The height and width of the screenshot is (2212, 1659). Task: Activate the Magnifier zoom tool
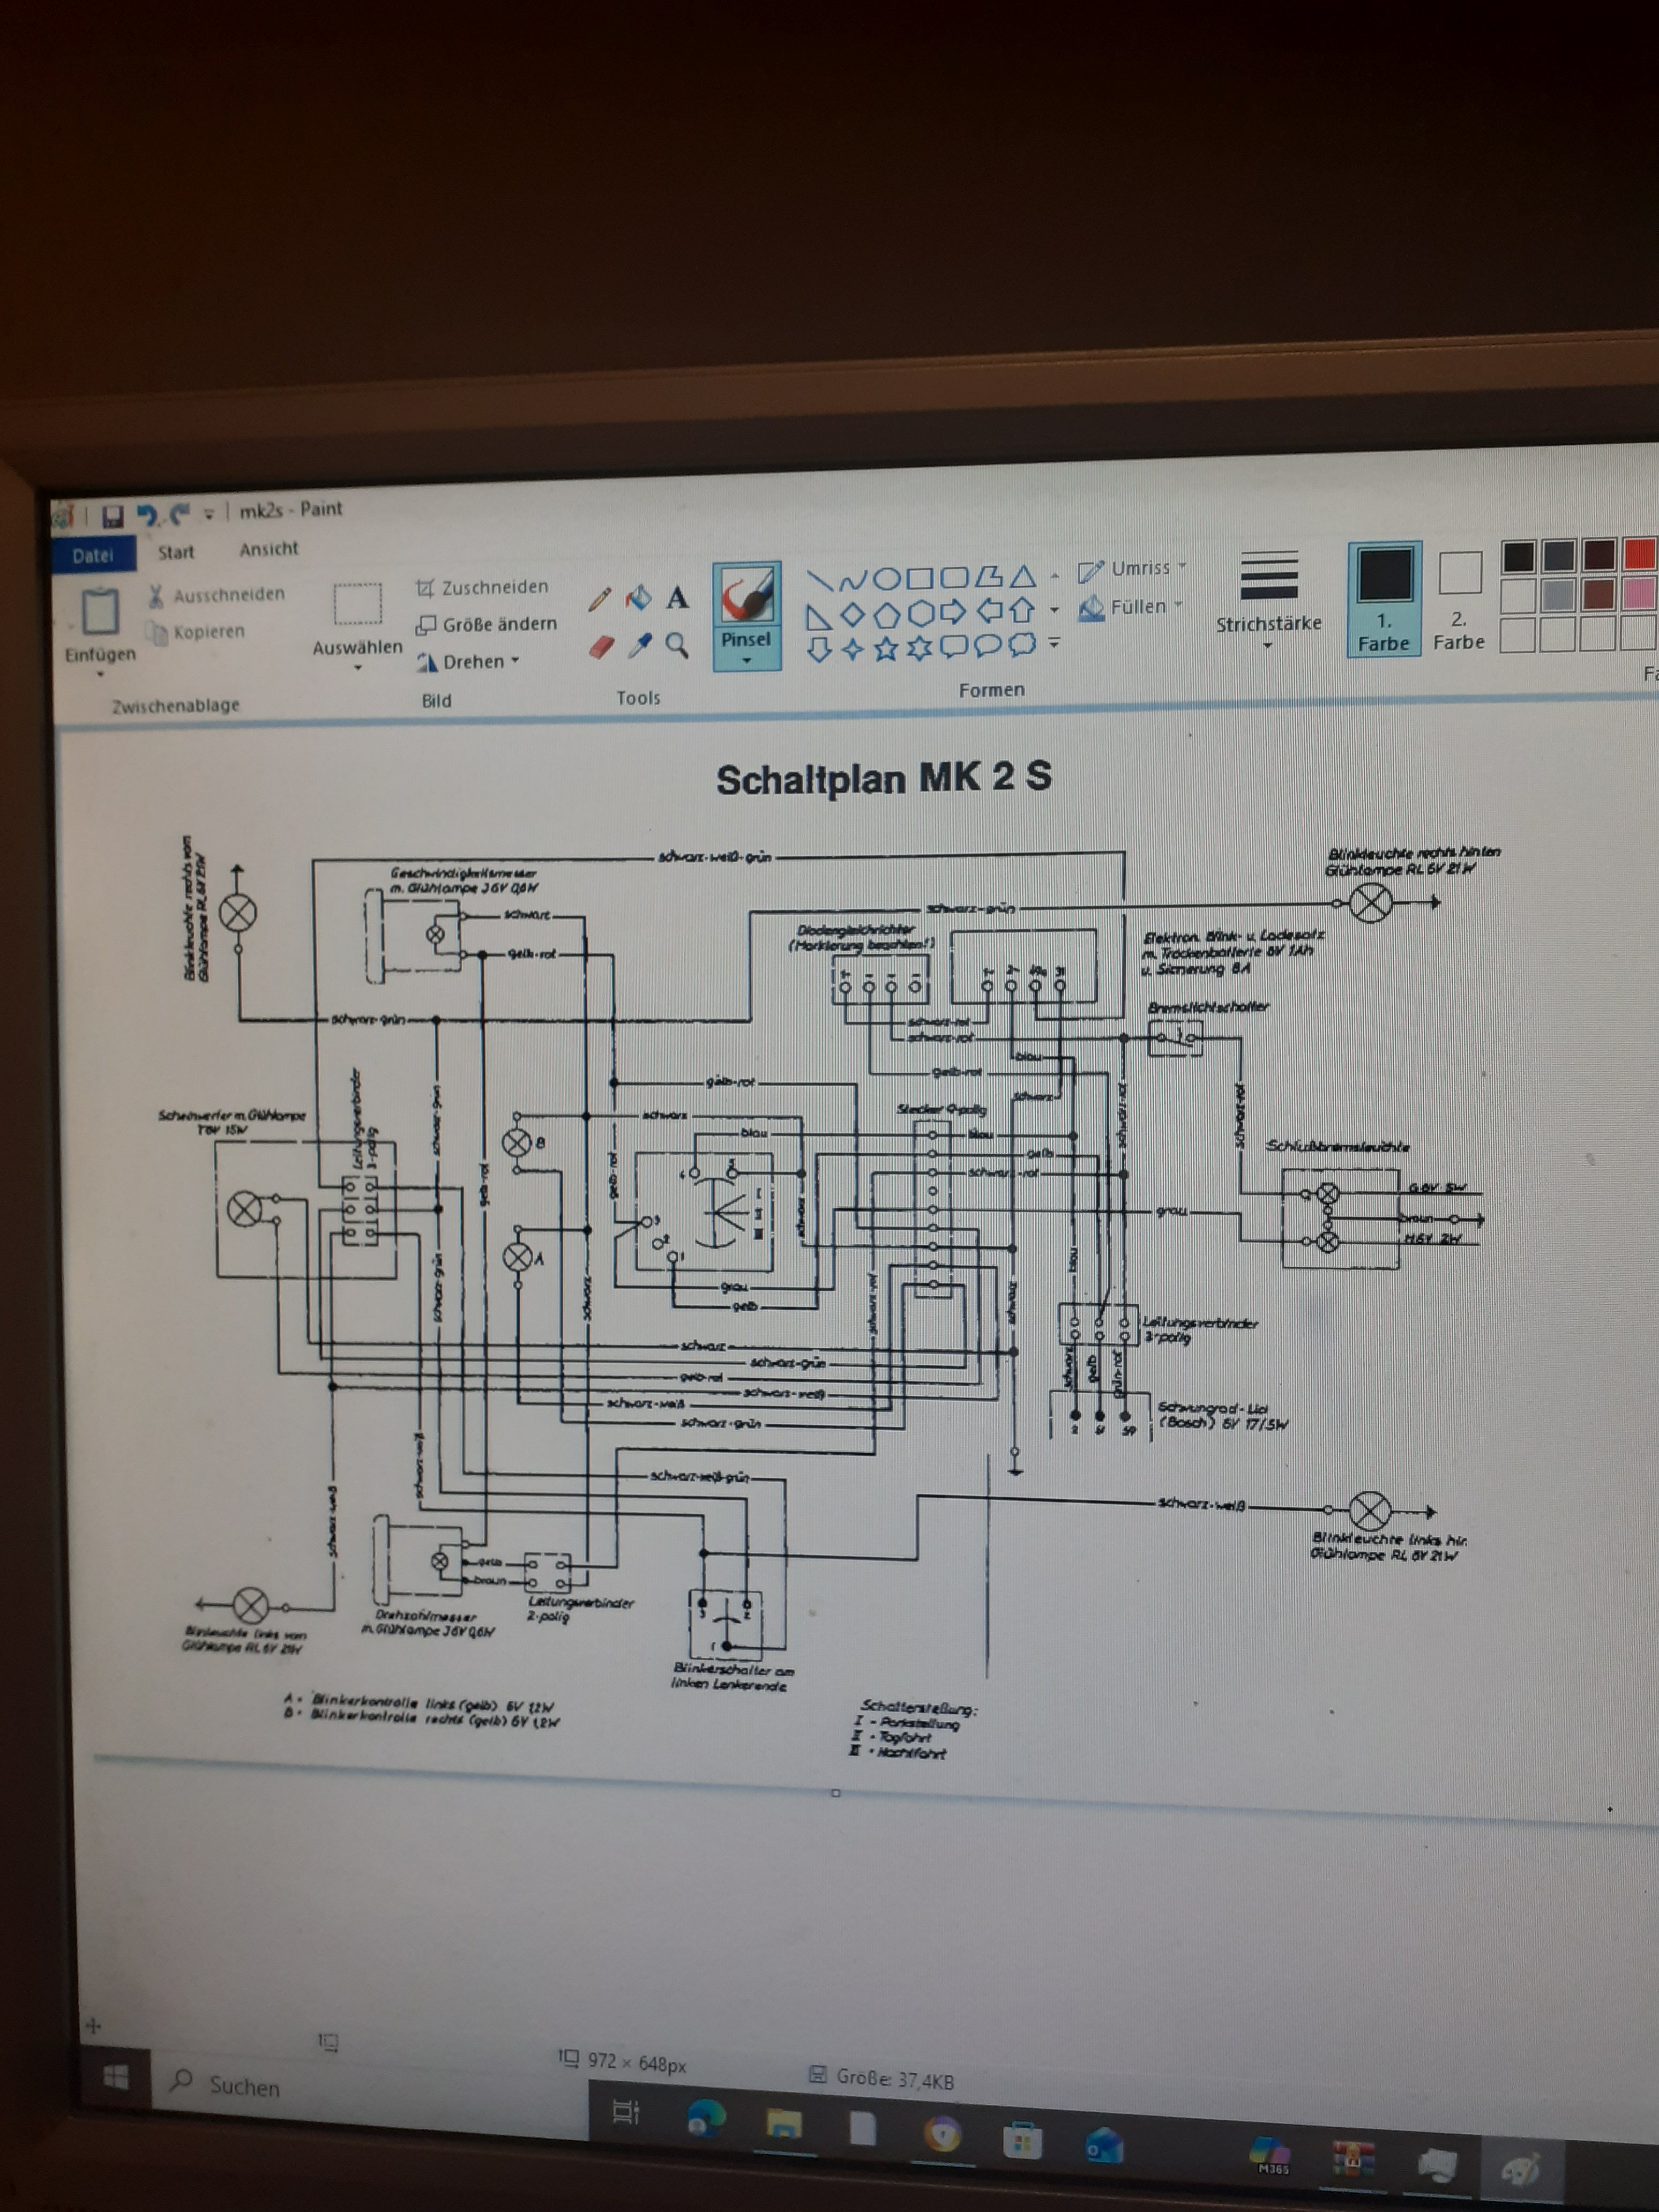(677, 645)
